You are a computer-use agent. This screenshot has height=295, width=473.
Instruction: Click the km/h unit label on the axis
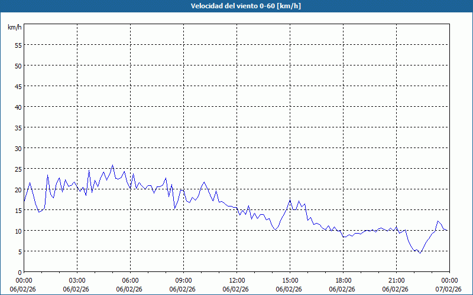tap(14, 28)
